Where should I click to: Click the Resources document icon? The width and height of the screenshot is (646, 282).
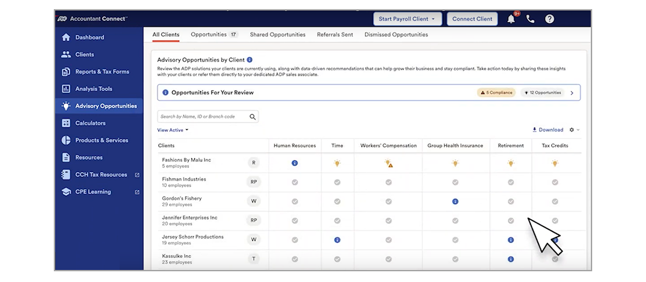(x=66, y=157)
